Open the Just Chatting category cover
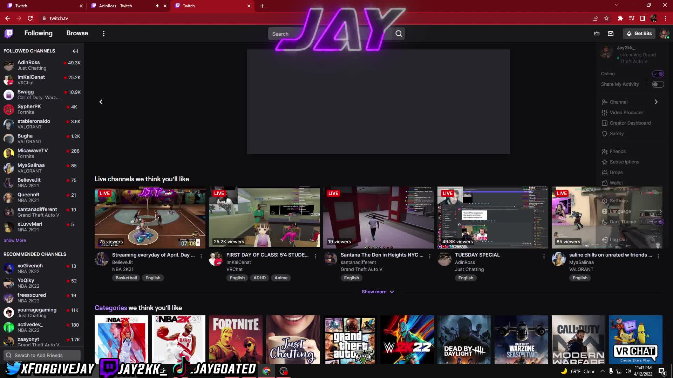Viewport: 673px width, 378px height. click(x=293, y=339)
